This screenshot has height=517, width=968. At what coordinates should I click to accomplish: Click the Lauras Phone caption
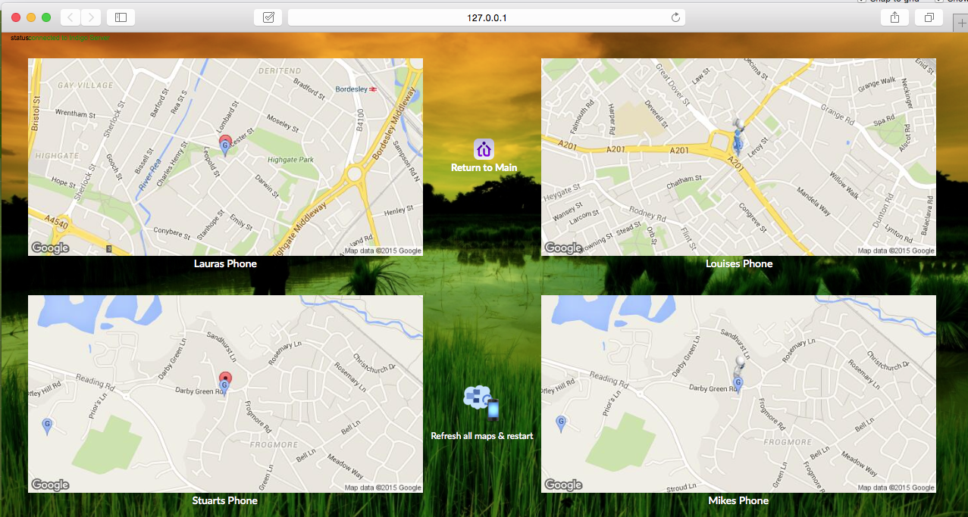pos(225,264)
